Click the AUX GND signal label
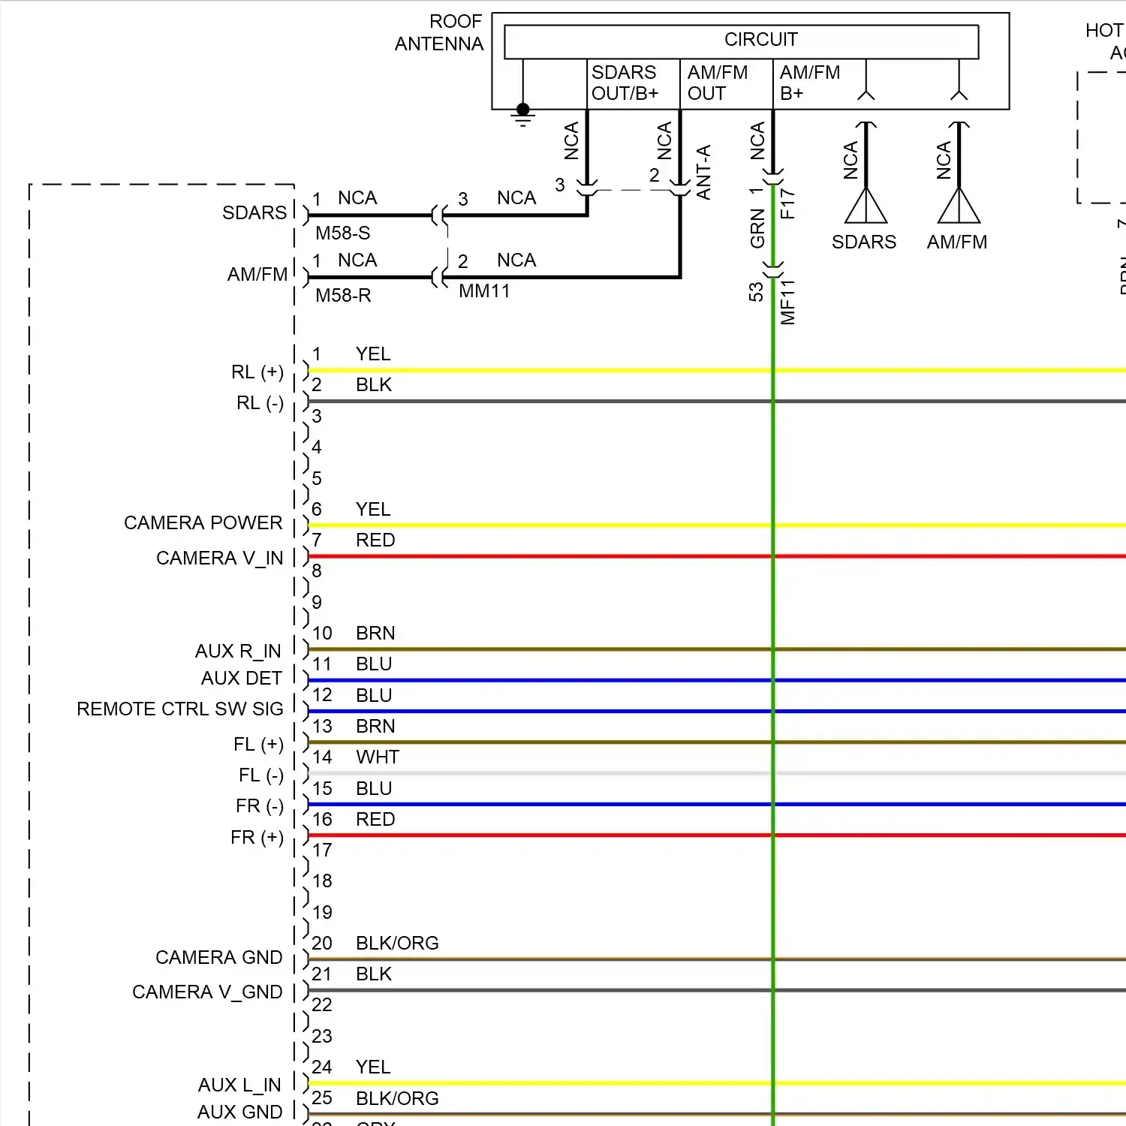 coord(240,1112)
